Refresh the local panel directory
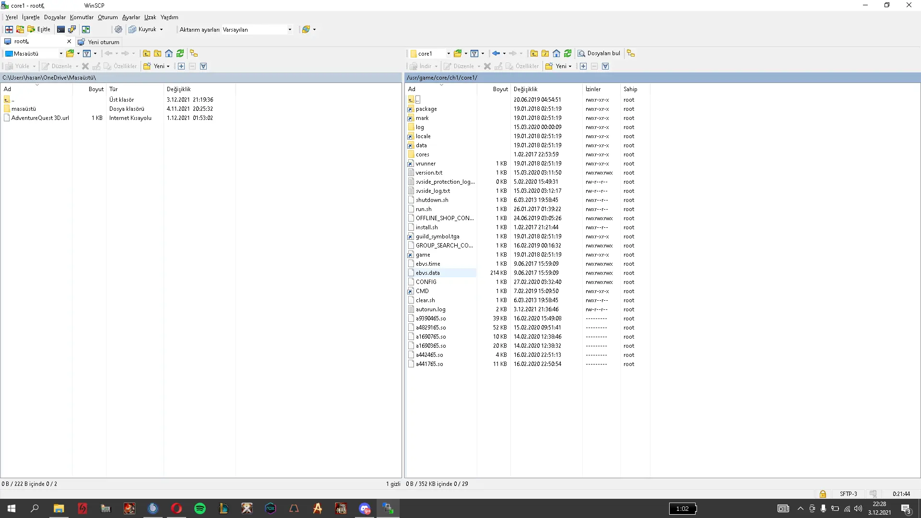The height and width of the screenshot is (518, 921). pyautogui.click(x=180, y=53)
